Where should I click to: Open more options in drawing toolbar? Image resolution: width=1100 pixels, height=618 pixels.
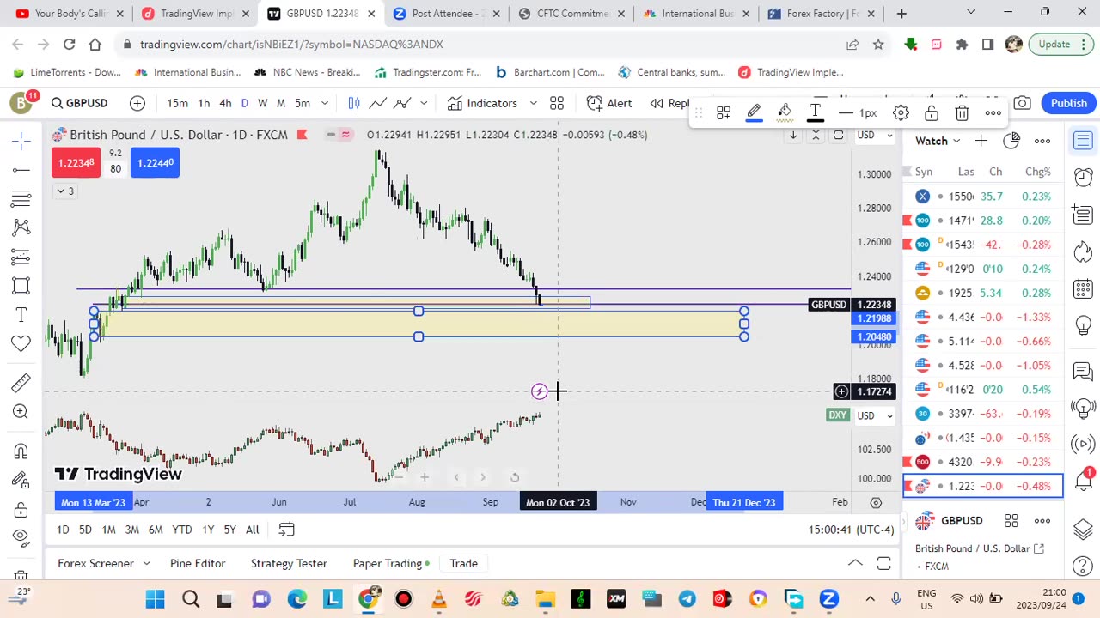(x=993, y=113)
